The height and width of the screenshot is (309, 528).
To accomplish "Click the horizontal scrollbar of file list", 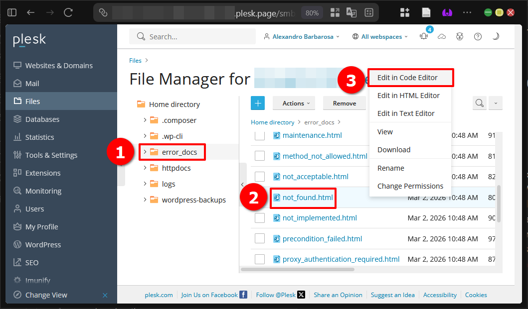I will 298,269.
